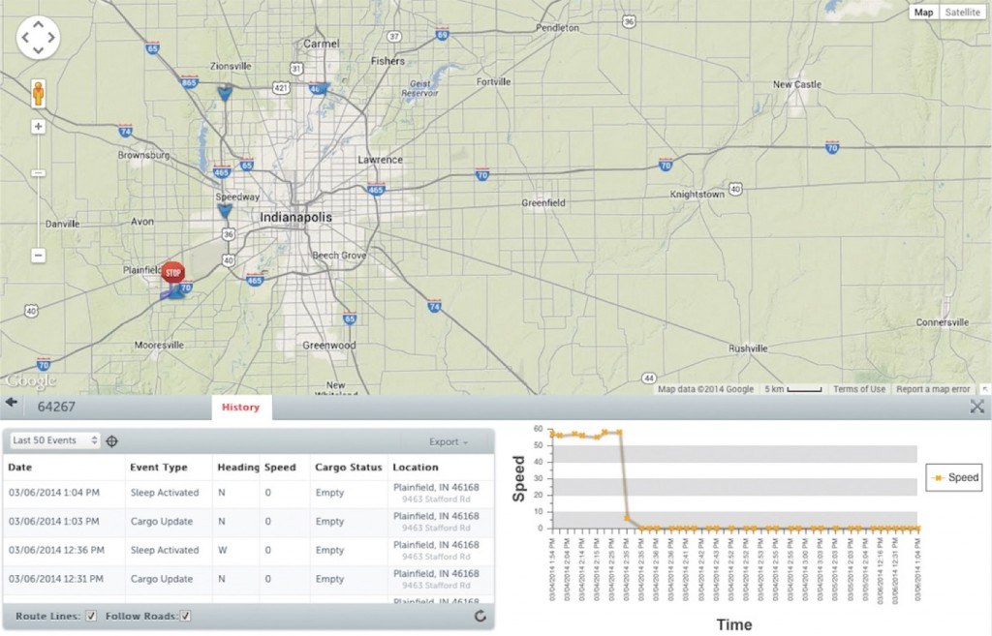The image size is (992, 636).
Task: Click Cargo Update in the 1:03 PM row
Action: point(162,522)
